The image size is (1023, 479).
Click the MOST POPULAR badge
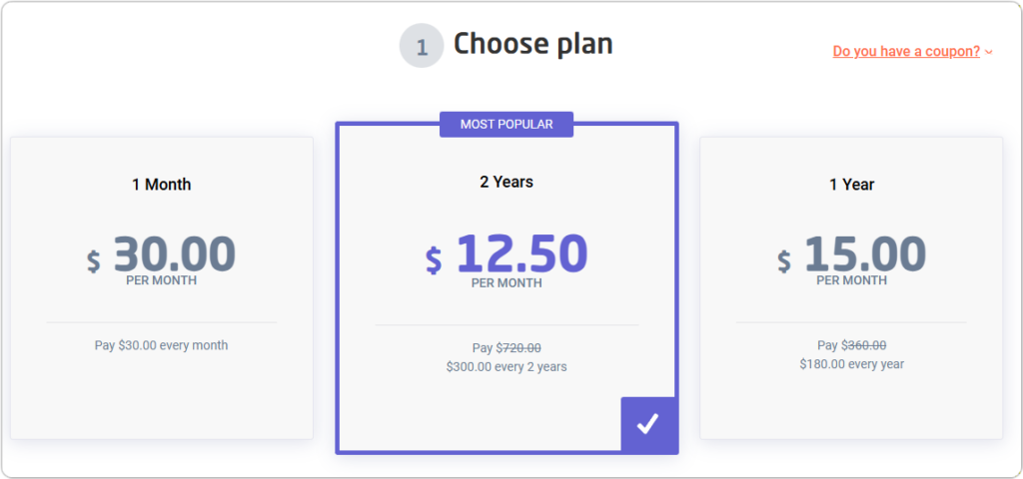coord(507,124)
